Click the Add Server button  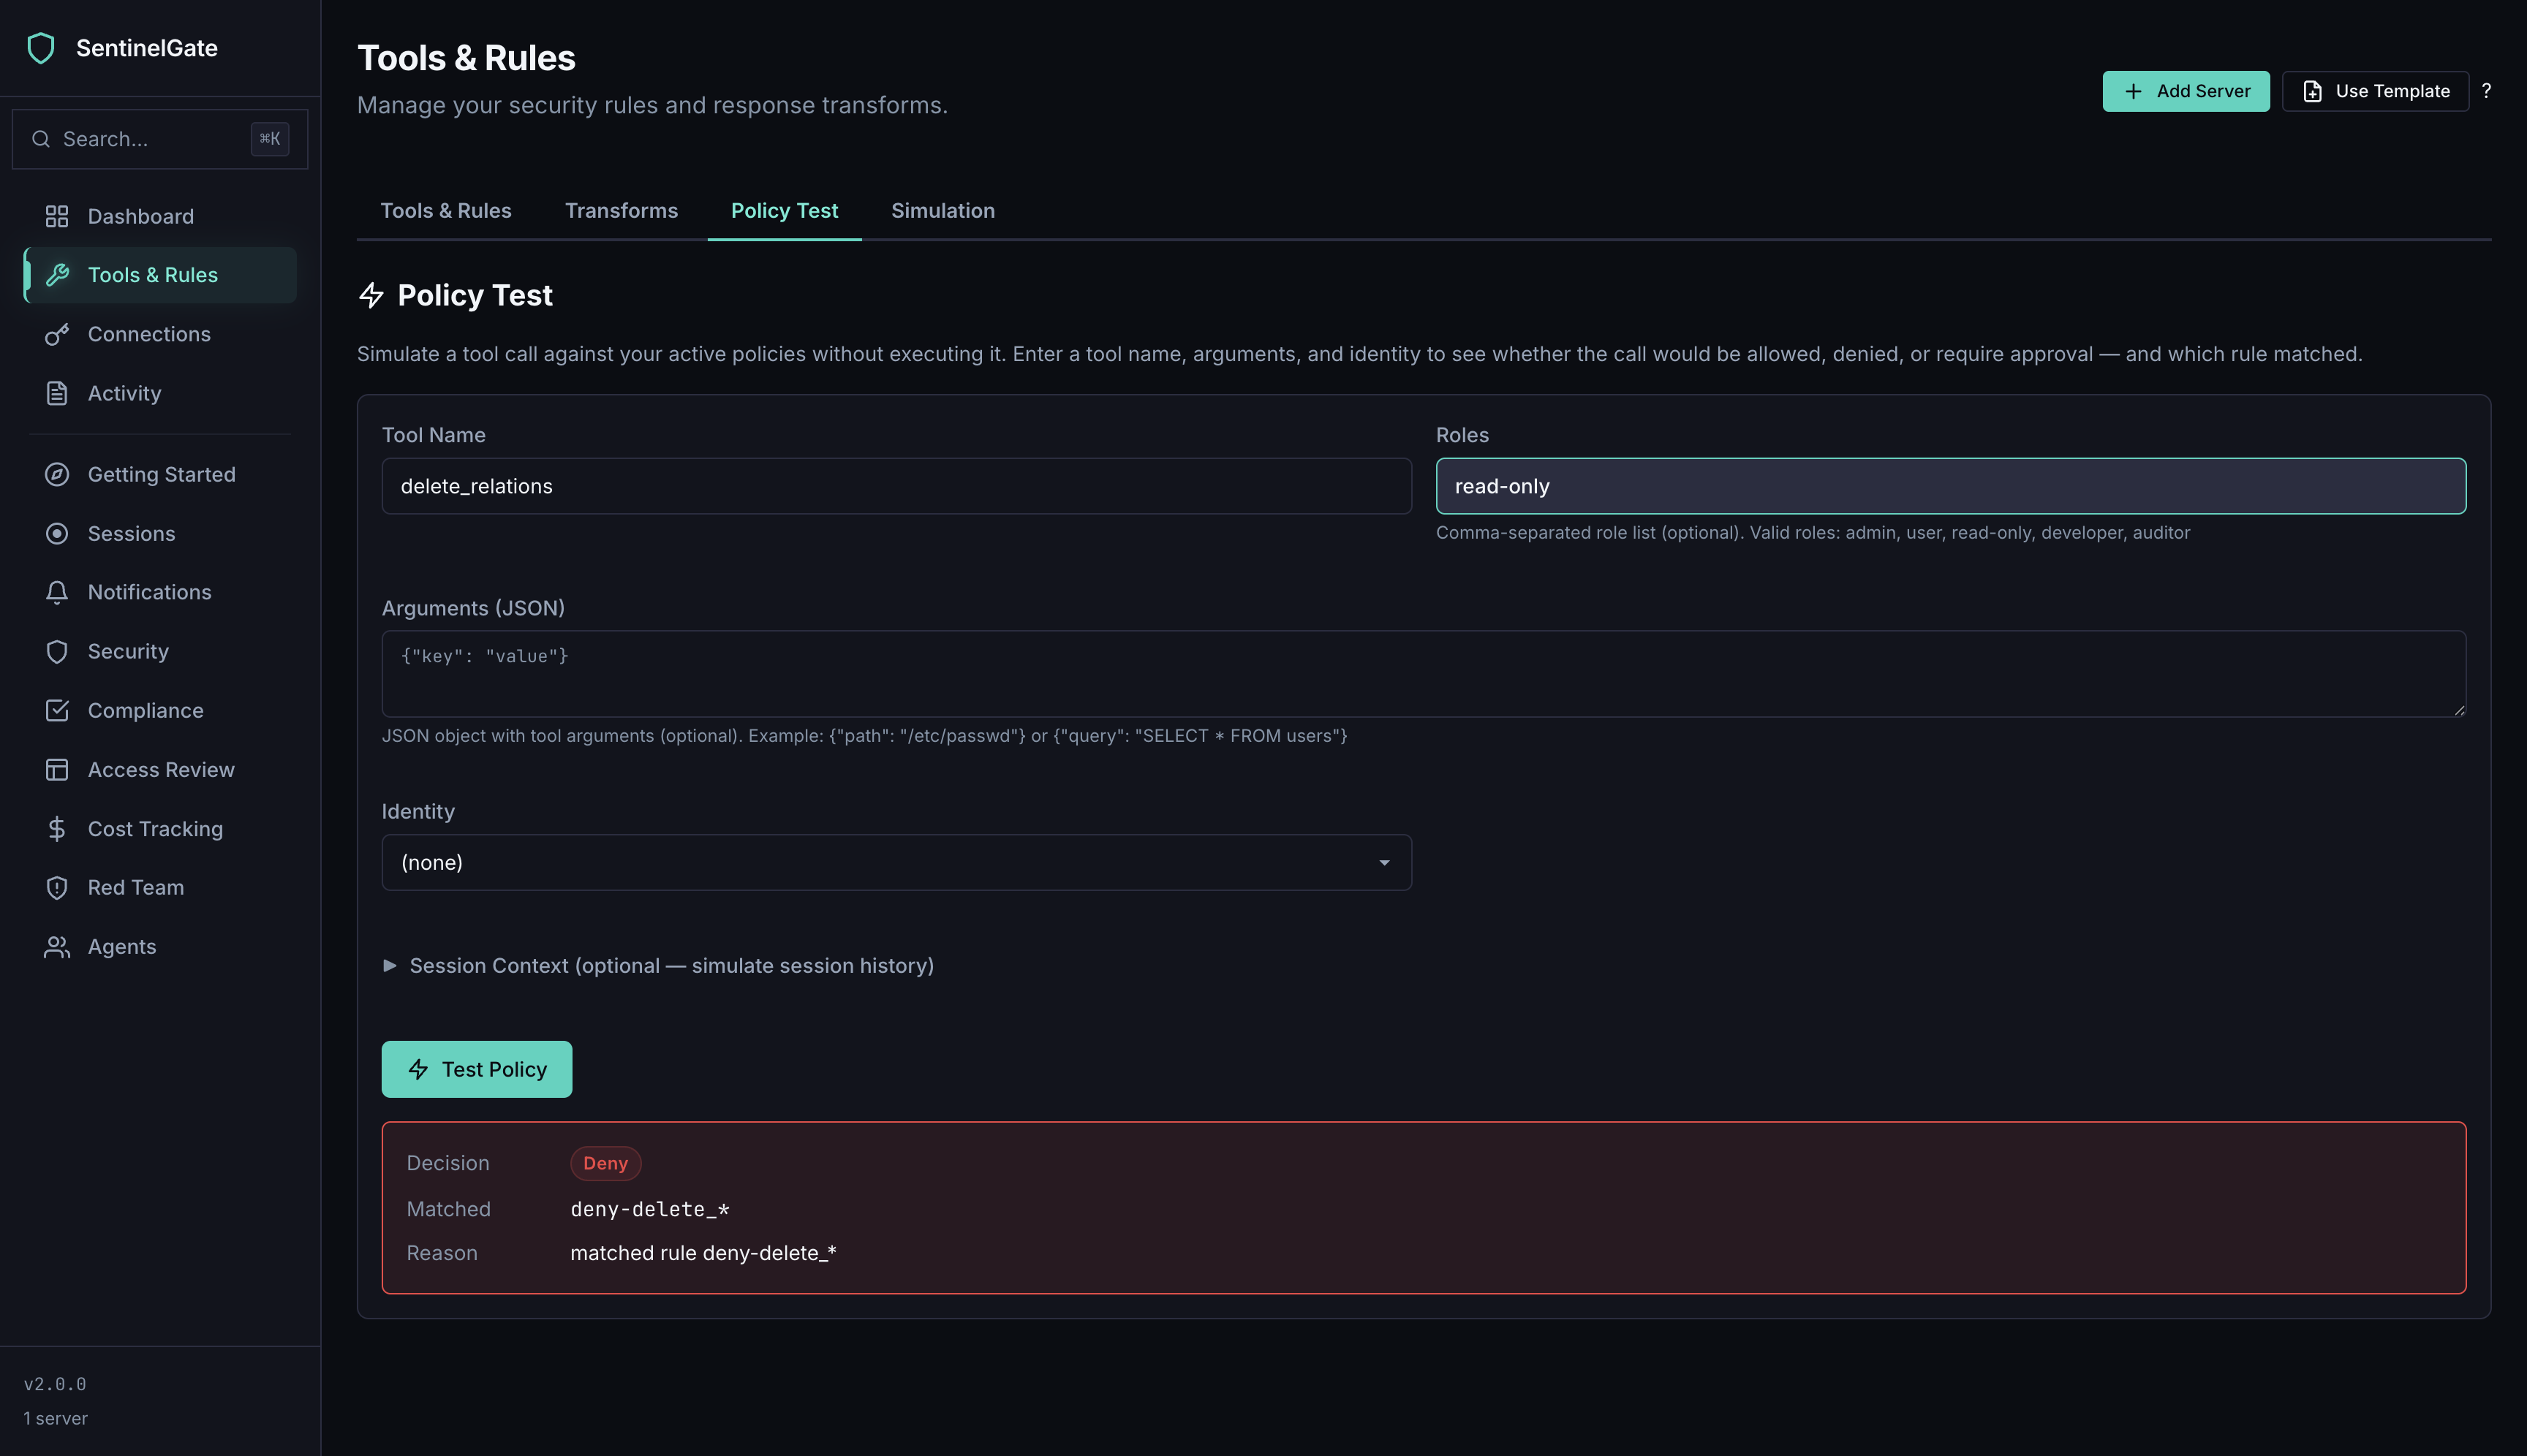tap(2185, 91)
